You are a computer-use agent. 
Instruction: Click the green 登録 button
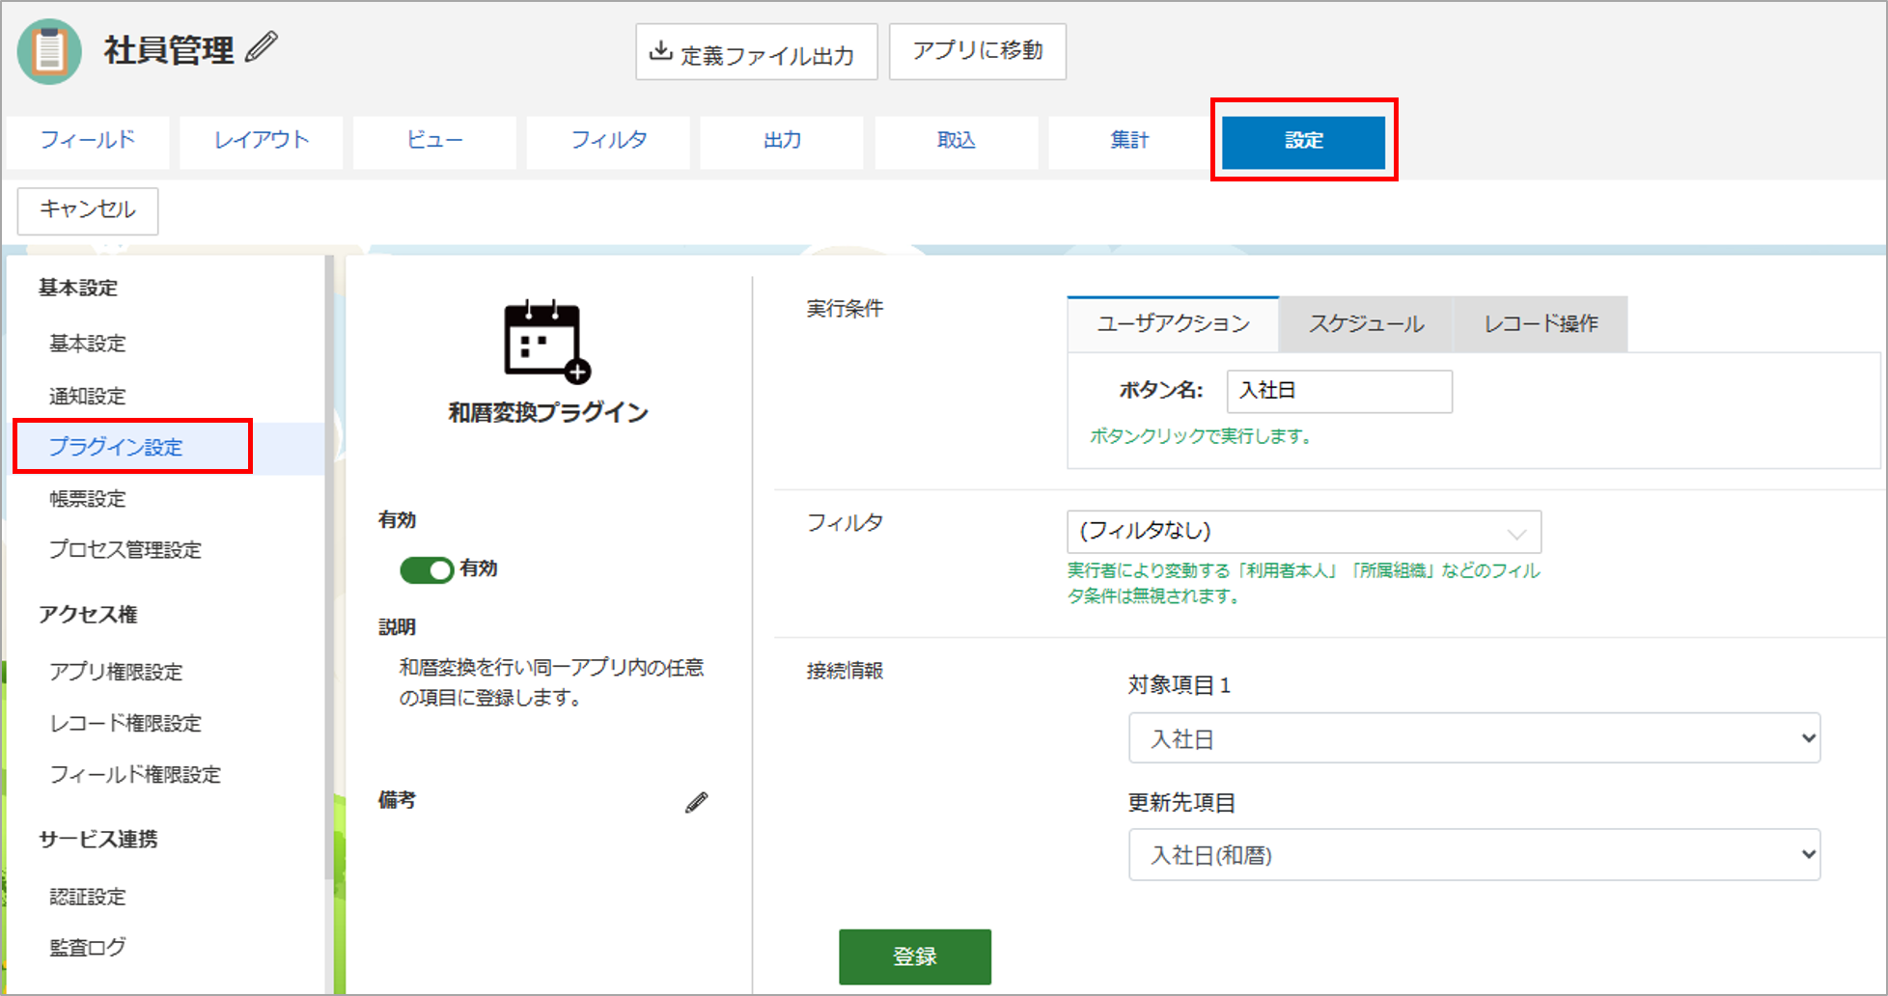[915, 956]
